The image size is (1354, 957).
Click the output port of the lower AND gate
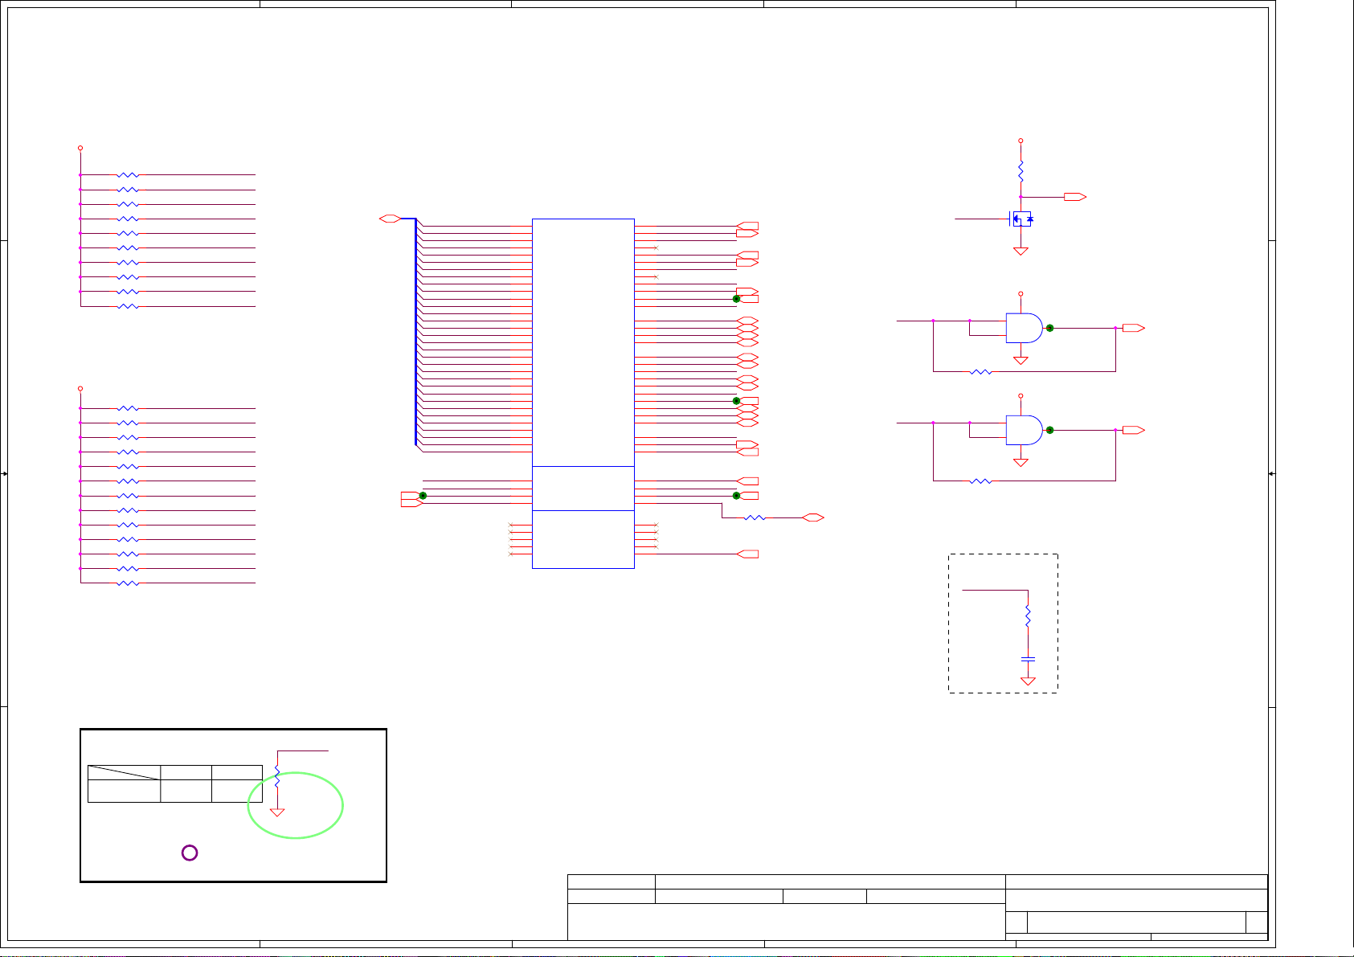(x=1134, y=430)
